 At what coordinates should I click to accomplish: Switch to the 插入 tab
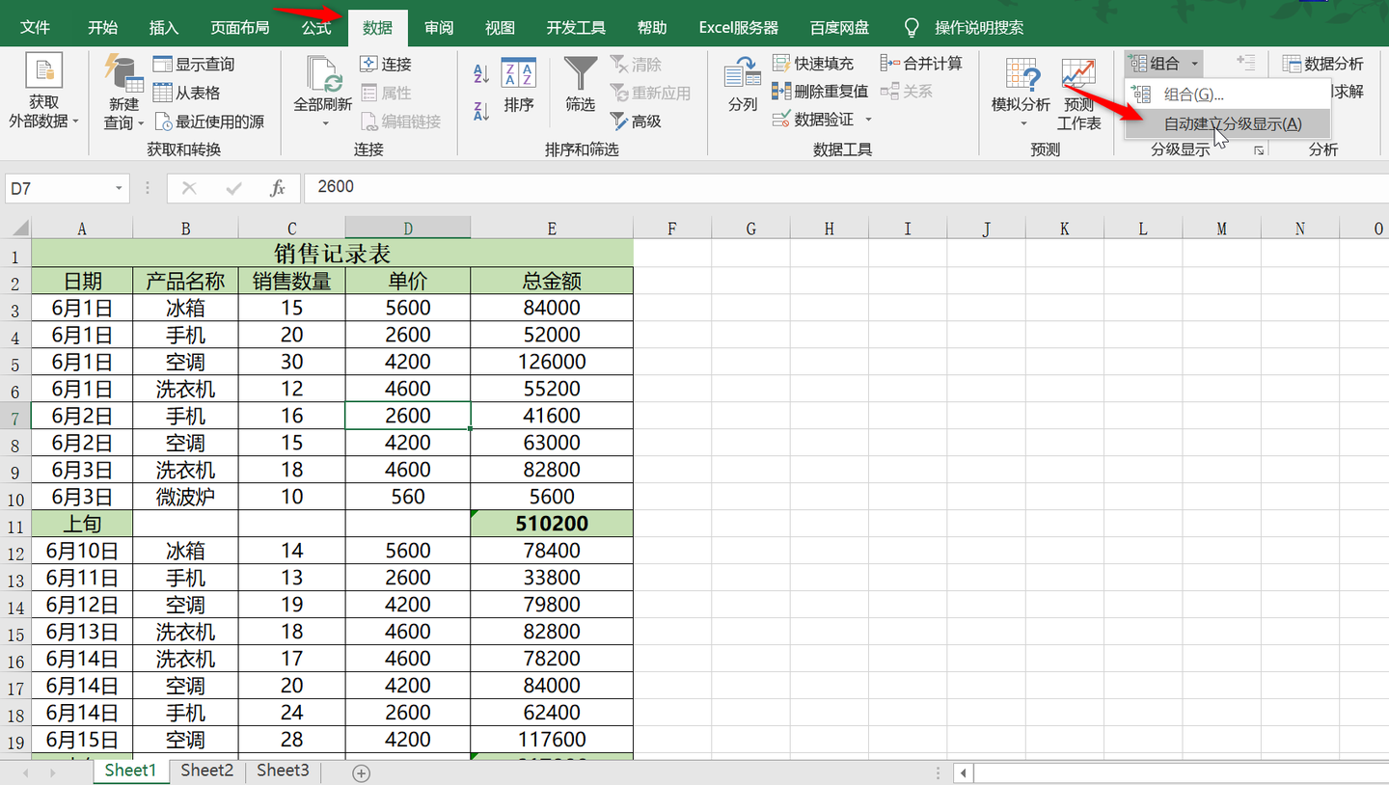coord(164,28)
